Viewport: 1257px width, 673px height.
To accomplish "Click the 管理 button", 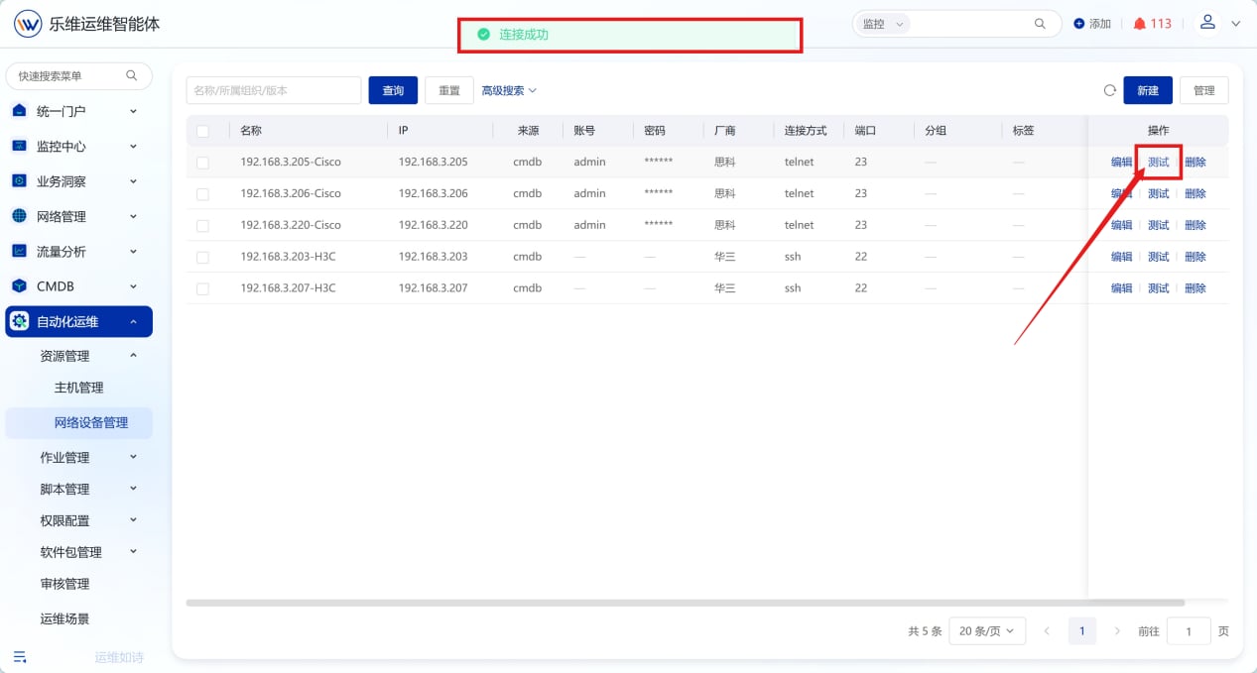I will coord(1203,90).
